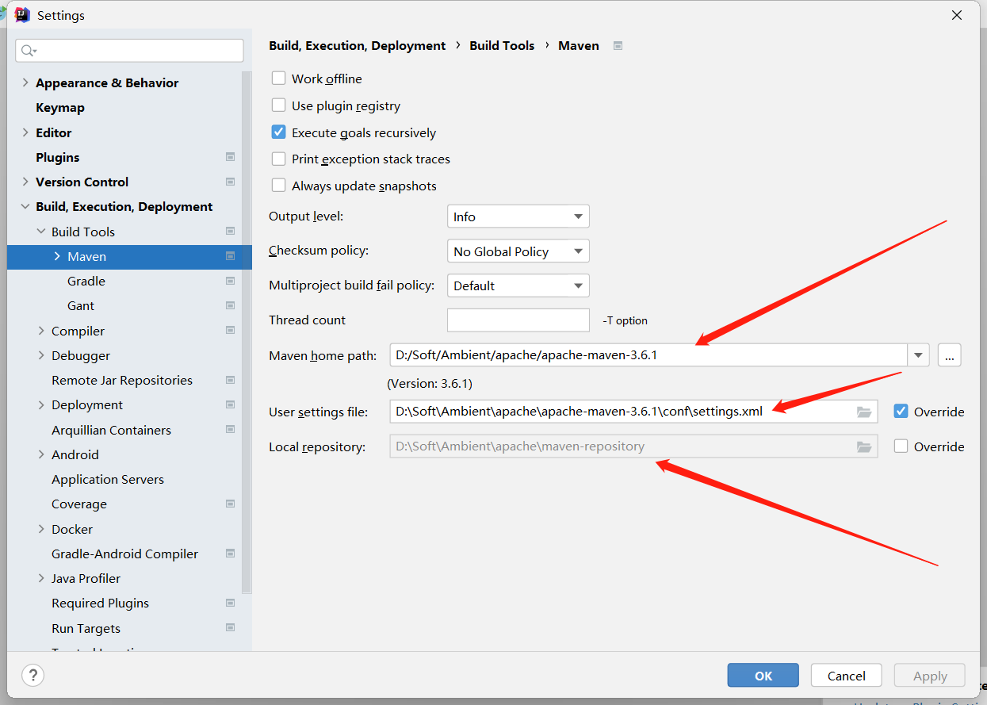Click the Cancel button
Screen dimensions: 987x705
click(x=847, y=676)
